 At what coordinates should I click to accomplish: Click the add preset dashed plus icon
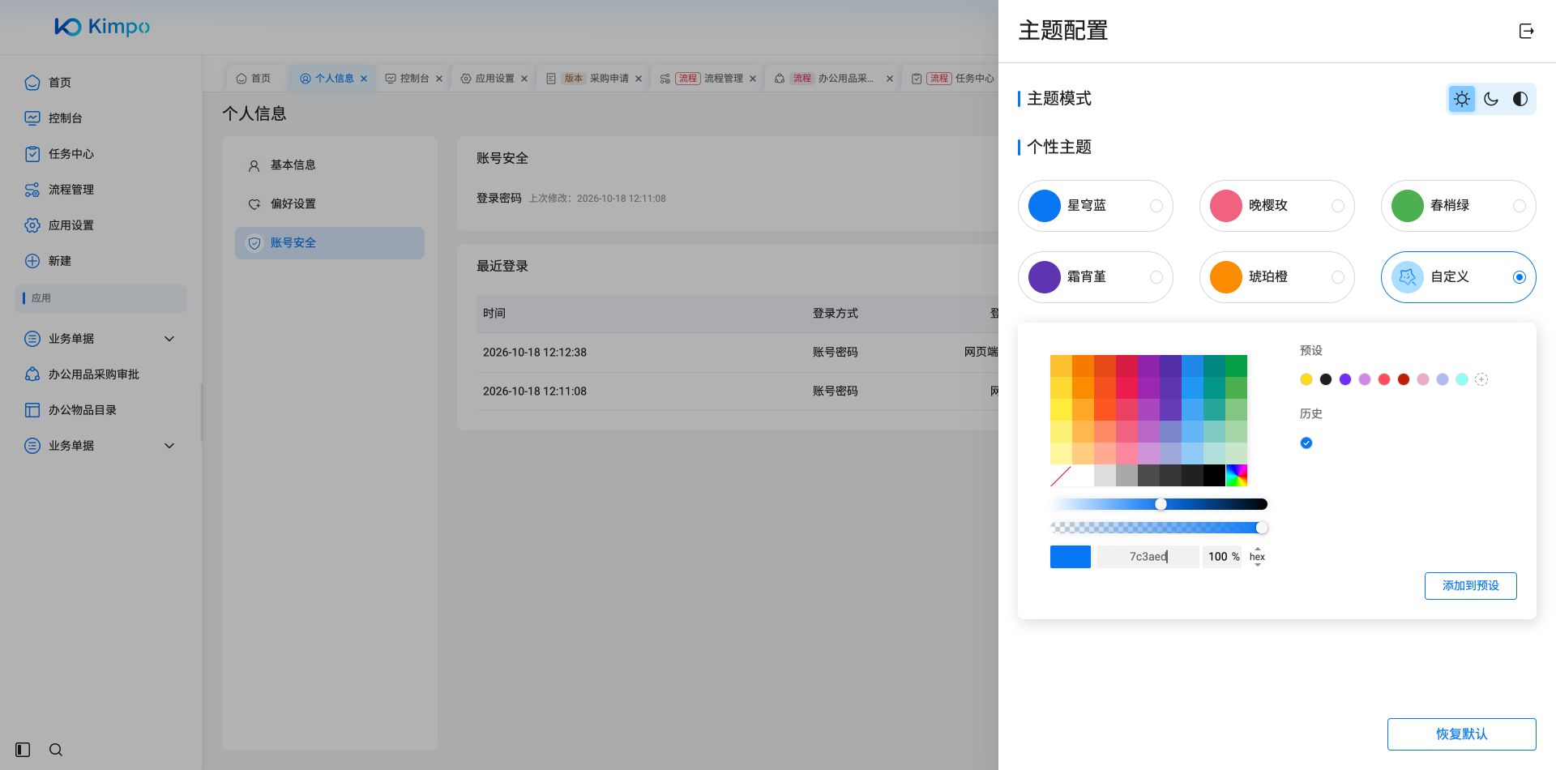(1481, 379)
